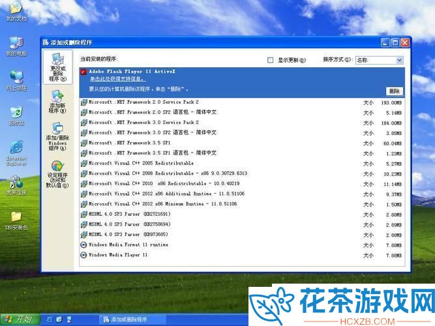The height and width of the screenshot is (326, 435).
Task: Open 我的电脑 desktop icon
Action: pos(16,46)
